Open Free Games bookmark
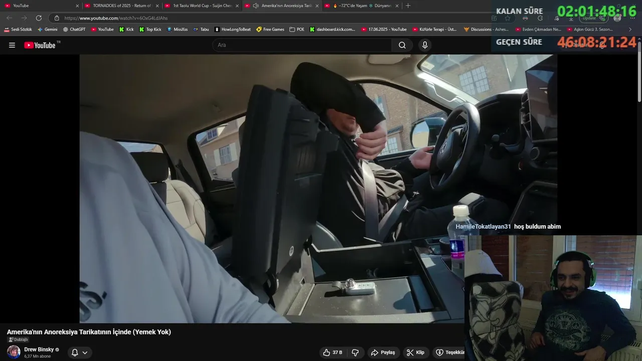The height and width of the screenshot is (361, 642). (270, 30)
